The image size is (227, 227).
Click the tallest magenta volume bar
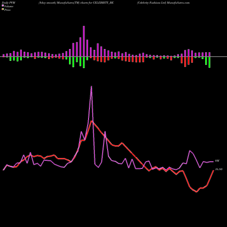click(x=84, y=41)
